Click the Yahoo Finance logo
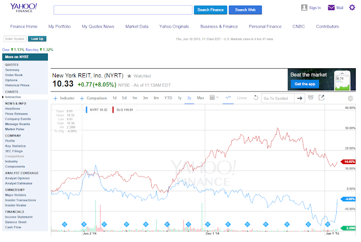The width and height of the screenshot is (361, 242). tap(24, 8)
